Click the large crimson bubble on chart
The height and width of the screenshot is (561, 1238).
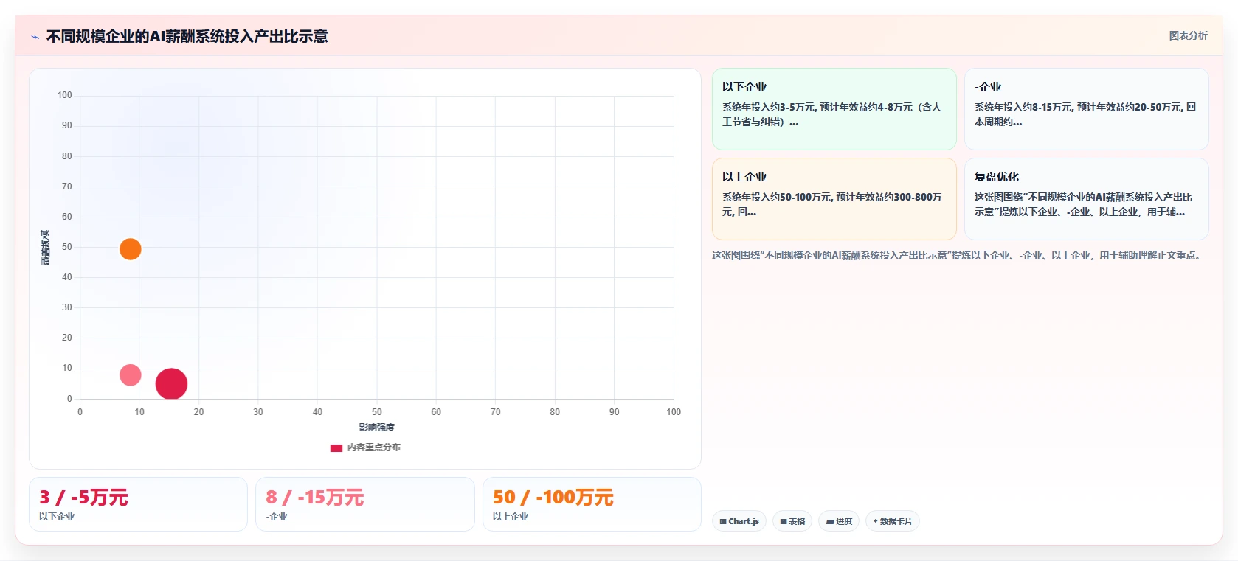click(171, 383)
